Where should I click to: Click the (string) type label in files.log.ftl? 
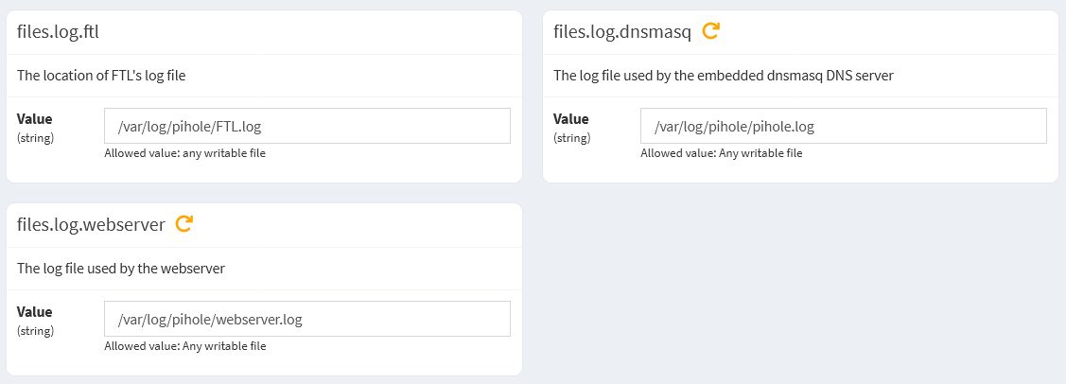click(35, 138)
